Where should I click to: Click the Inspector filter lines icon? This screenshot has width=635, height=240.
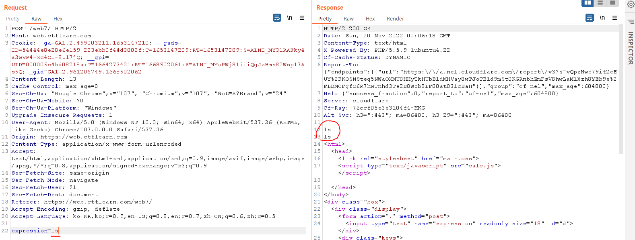click(631, 22)
